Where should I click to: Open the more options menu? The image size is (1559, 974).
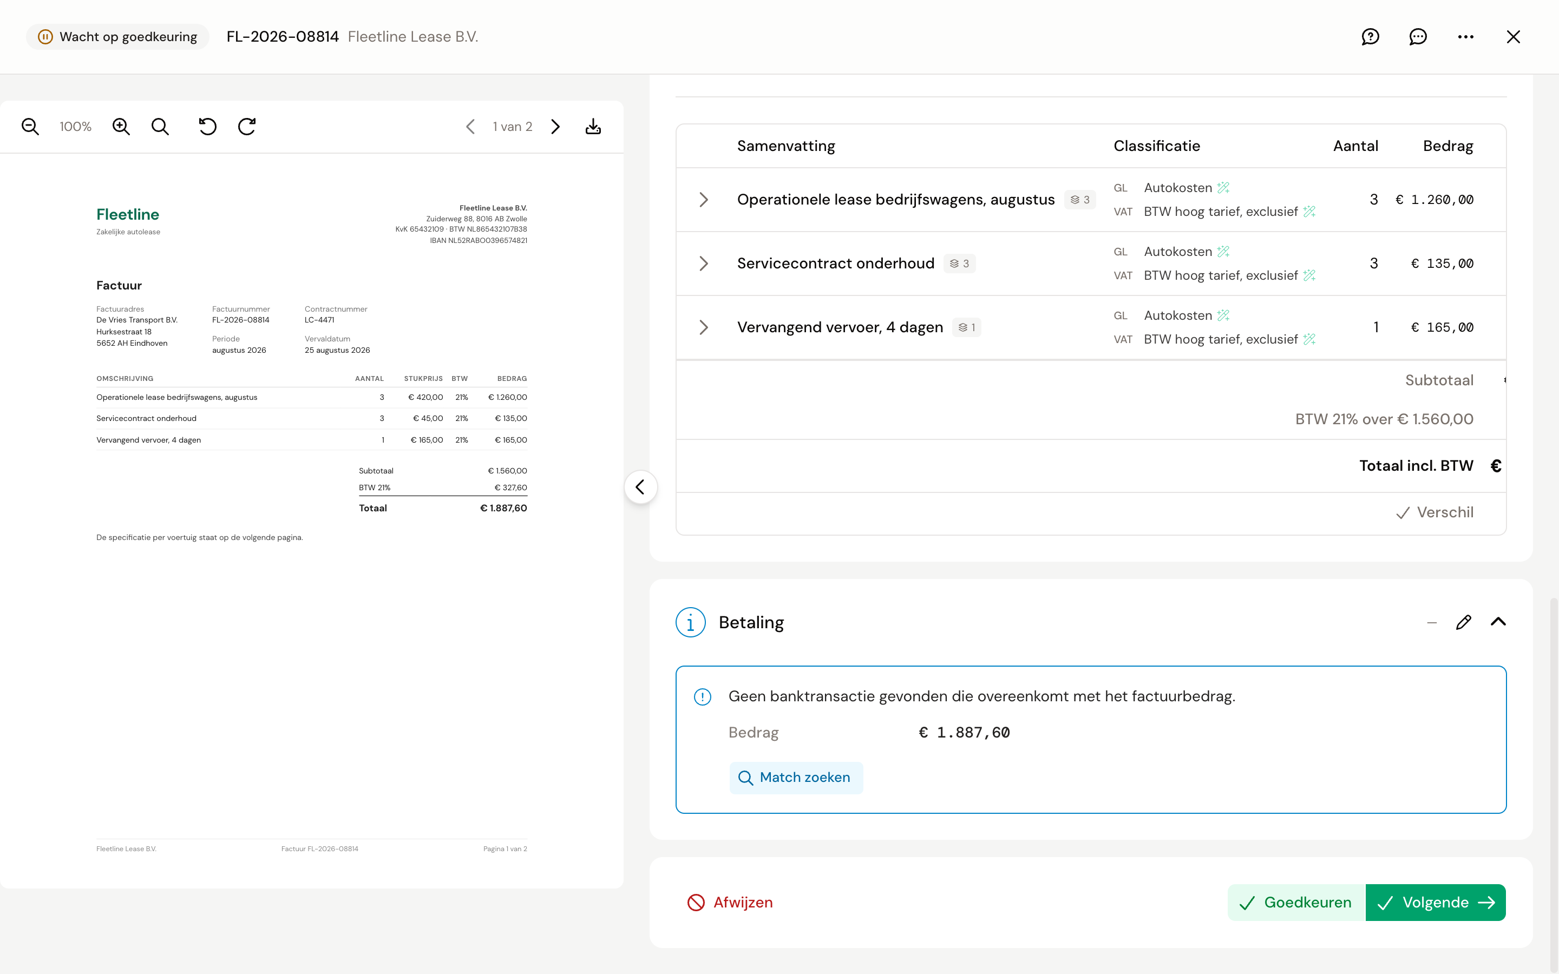click(x=1465, y=37)
